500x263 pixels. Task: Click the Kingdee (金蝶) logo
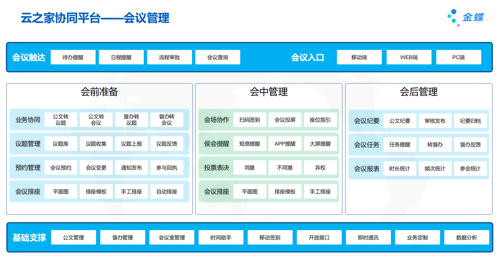[x=466, y=17]
